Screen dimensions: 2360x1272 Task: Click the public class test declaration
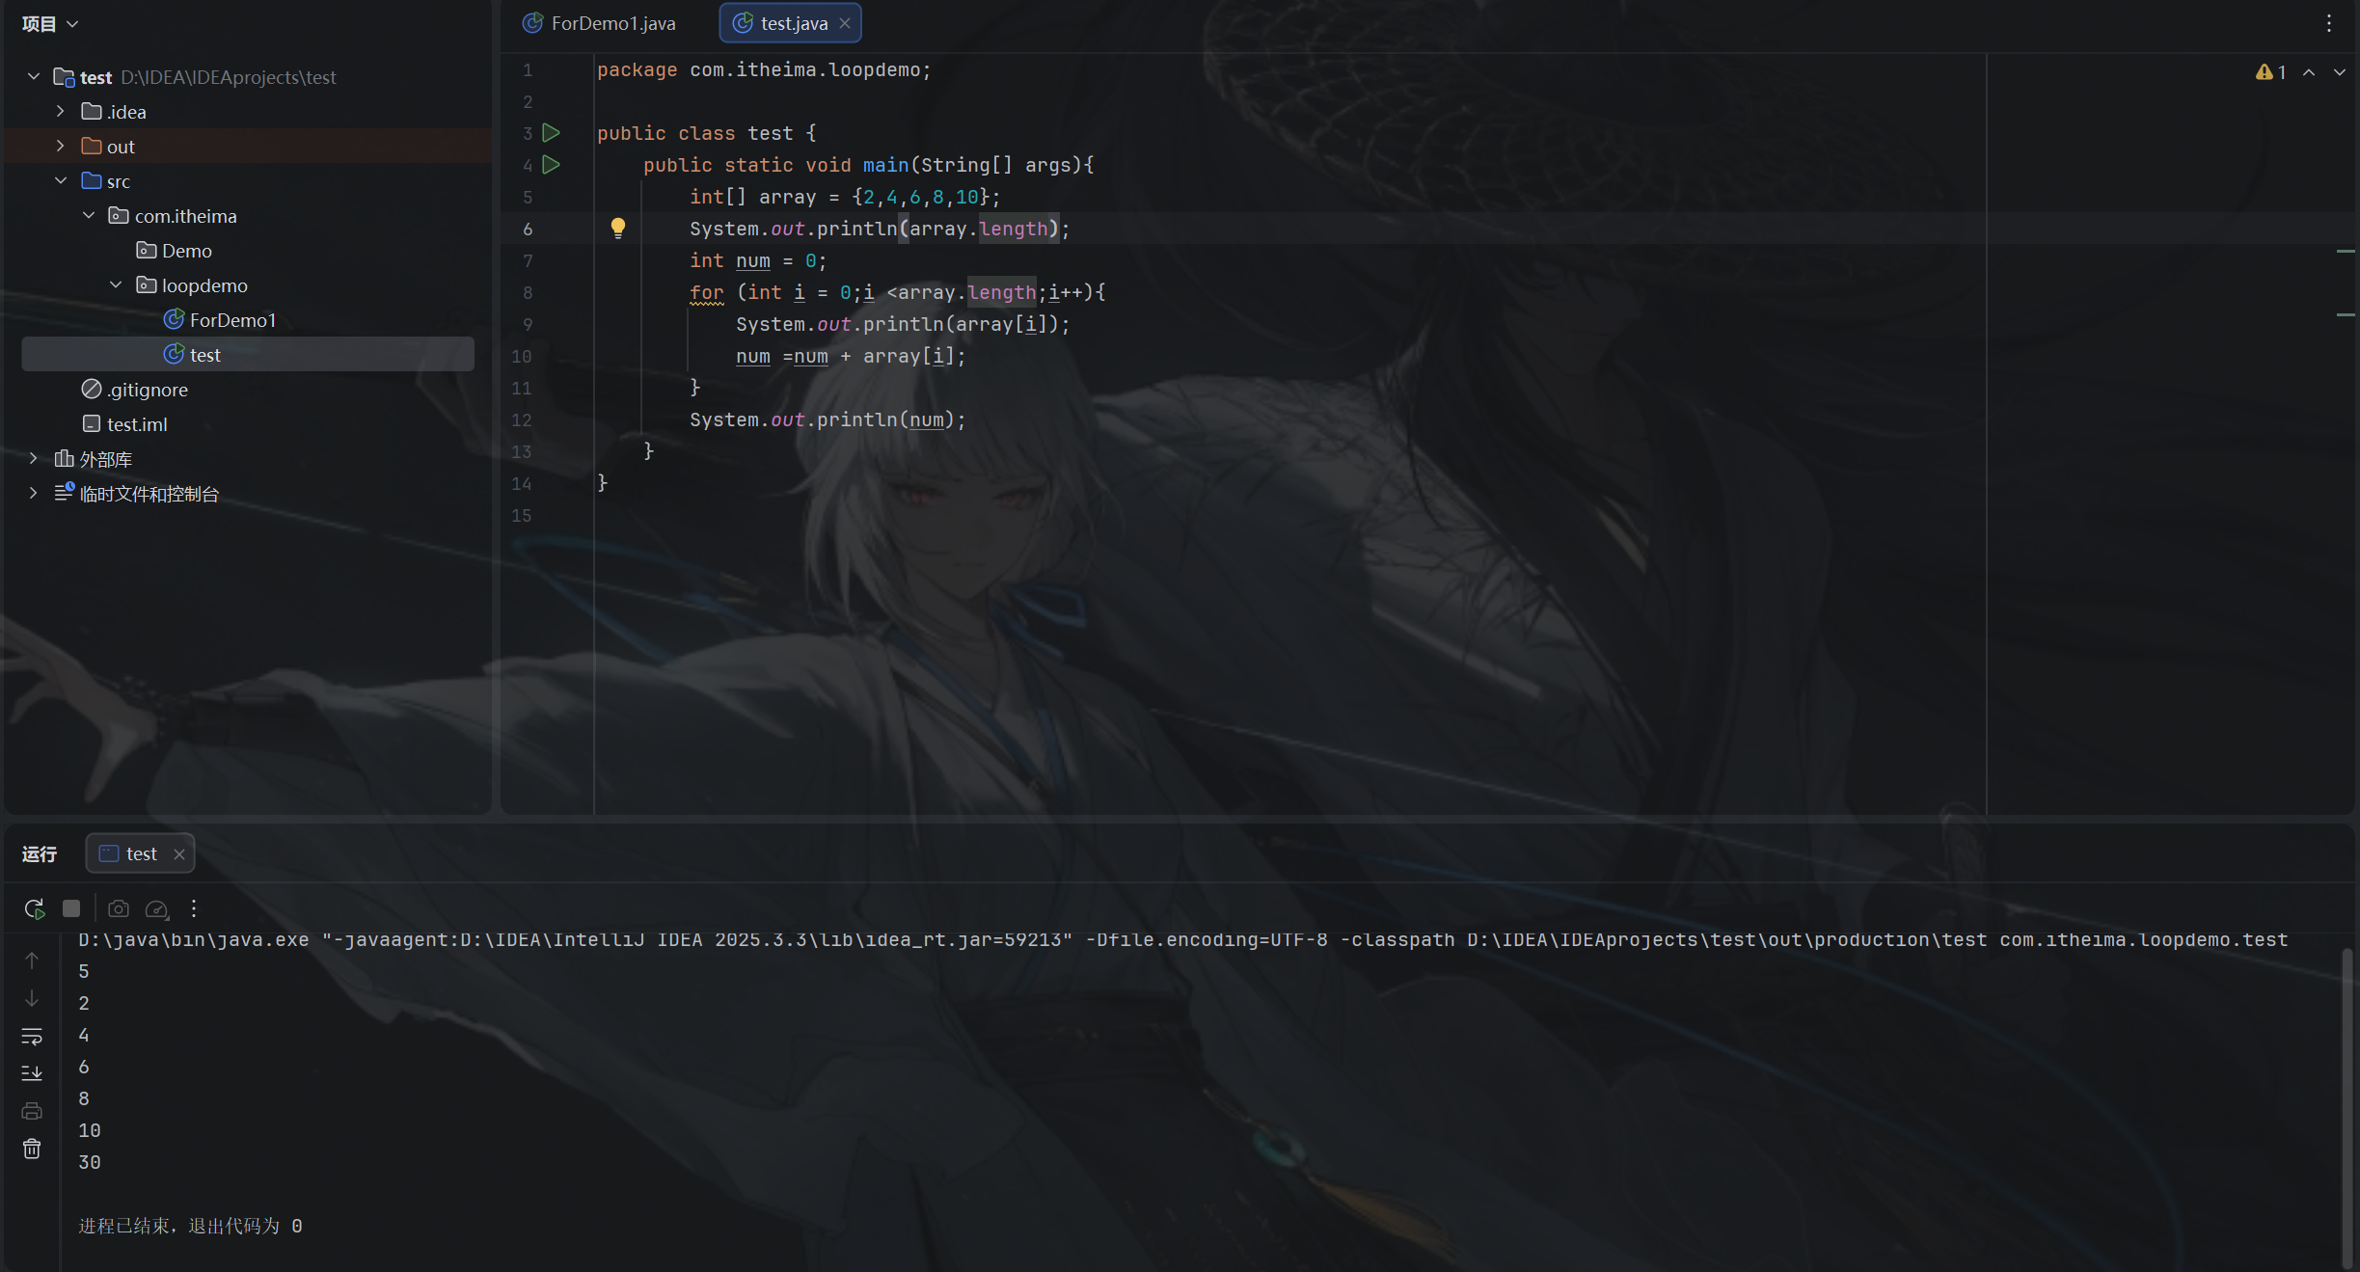(x=706, y=133)
